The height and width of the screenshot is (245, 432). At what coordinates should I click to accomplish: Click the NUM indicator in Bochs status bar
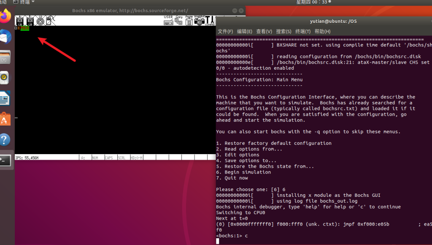(96, 158)
